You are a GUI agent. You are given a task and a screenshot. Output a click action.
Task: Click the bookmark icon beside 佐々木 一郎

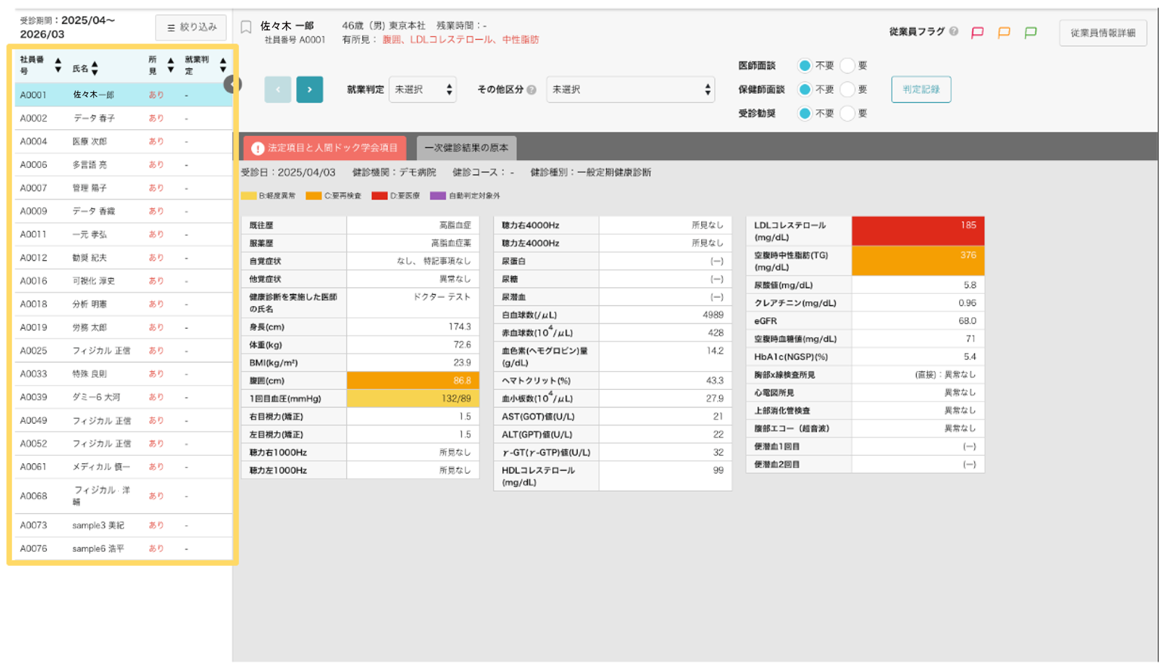point(246,27)
